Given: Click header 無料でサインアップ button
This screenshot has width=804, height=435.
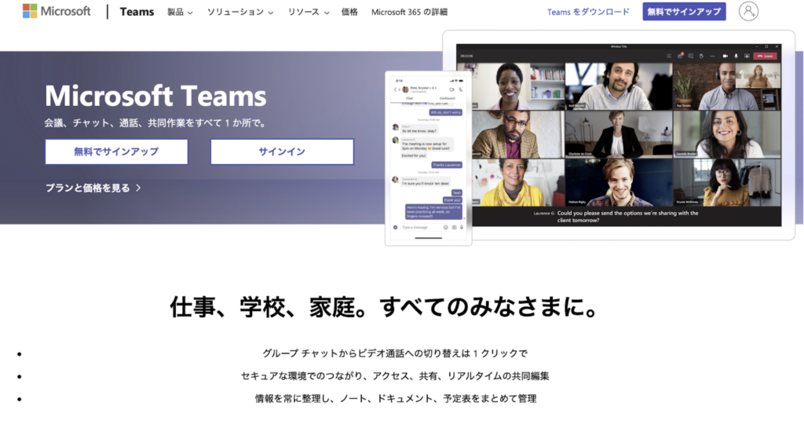Looking at the screenshot, I should [x=684, y=11].
